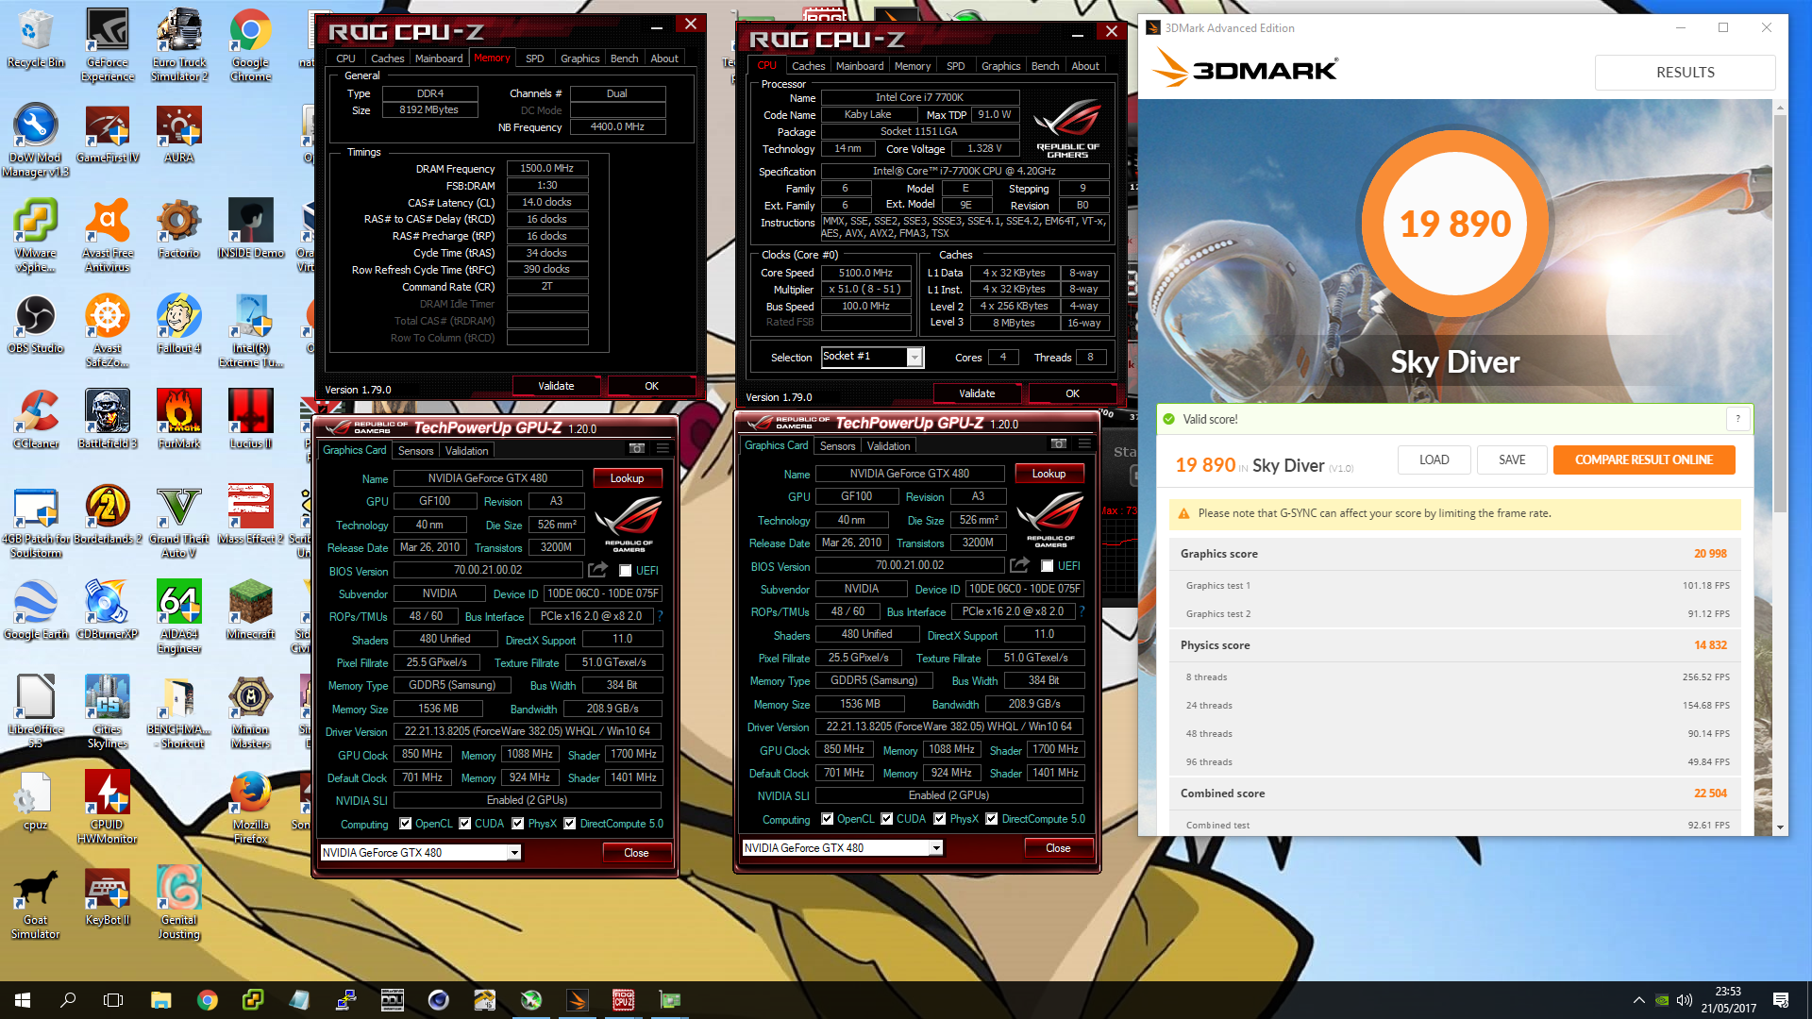The width and height of the screenshot is (1812, 1019).
Task: Launch OBS Studio from the desktop
Action: [x=36, y=325]
